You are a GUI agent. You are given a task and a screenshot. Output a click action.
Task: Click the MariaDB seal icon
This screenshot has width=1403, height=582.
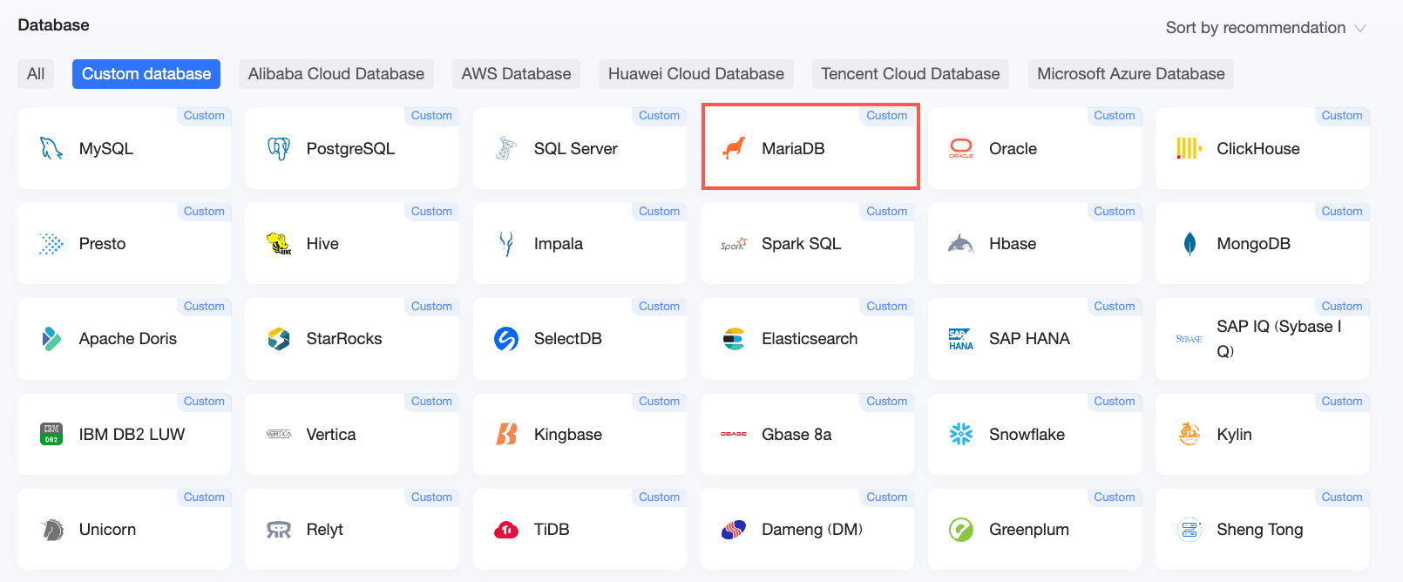(x=734, y=148)
